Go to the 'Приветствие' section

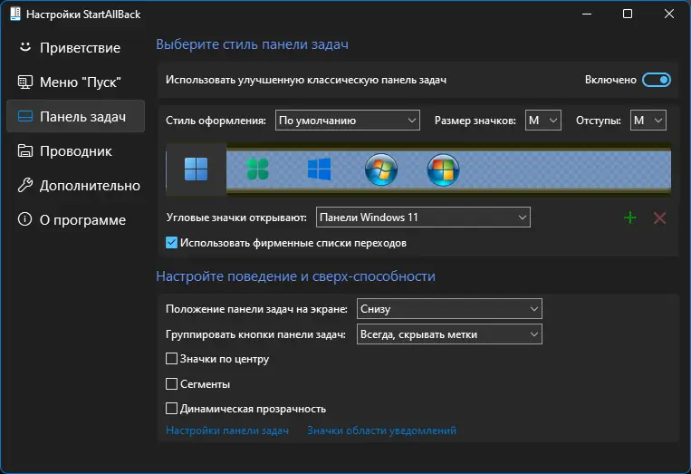[75, 47]
